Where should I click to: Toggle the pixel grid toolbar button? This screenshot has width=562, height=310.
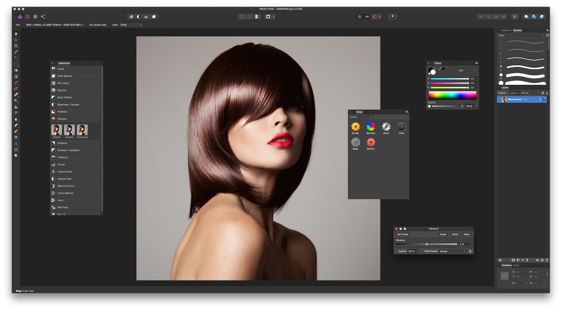pos(360,16)
